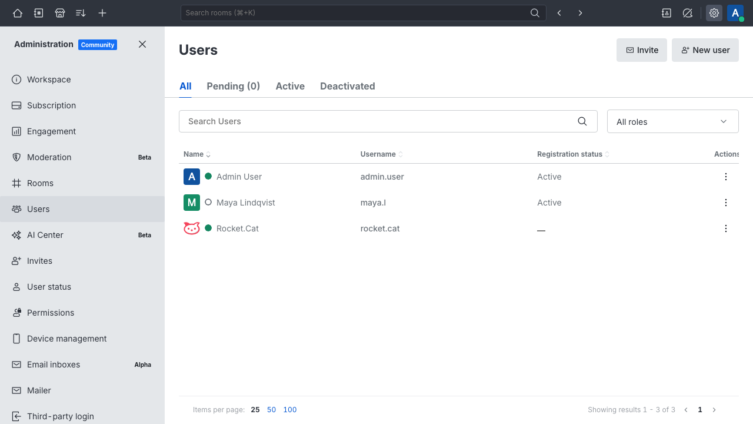
Task: Select the Rocket.Cat name
Action: [x=238, y=228]
